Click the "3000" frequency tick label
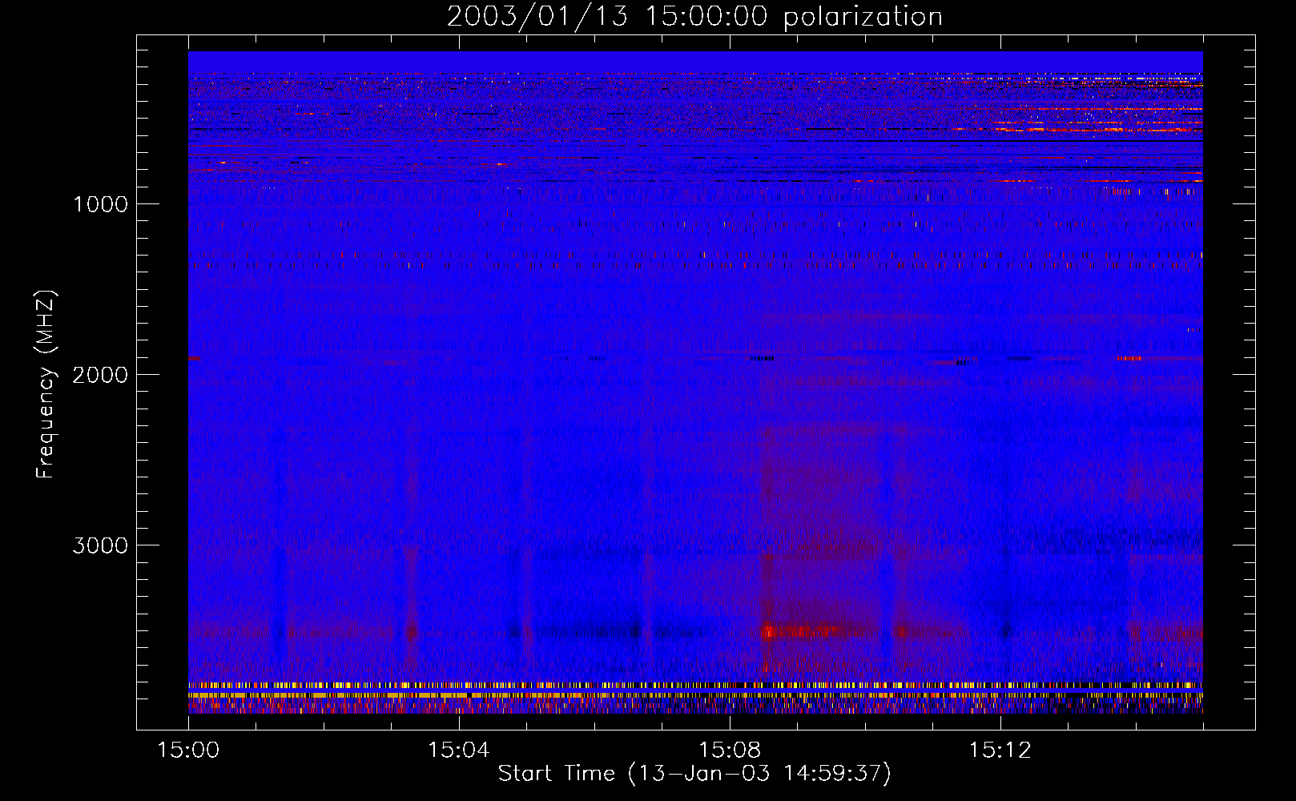Screen dimensions: 1296x801 [100, 545]
